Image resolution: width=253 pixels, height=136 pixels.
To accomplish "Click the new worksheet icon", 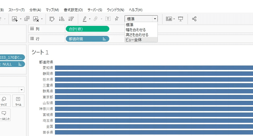I will pos(15,19).
